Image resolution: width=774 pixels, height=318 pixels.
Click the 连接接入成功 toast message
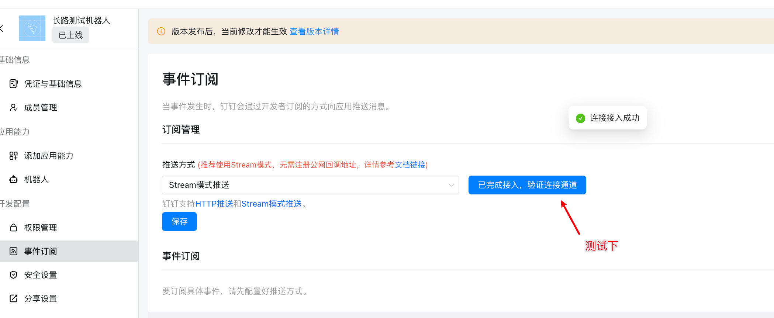tap(608, 118)
